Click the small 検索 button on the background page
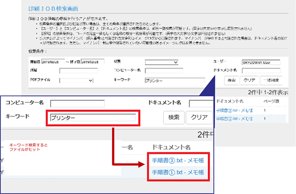296x194 pixels. 231,80
